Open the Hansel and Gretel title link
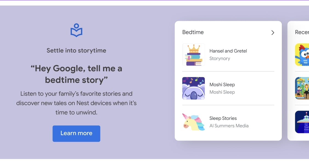 pos(228,51)
